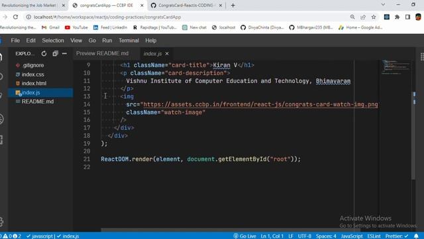The image size is (424, 239).
Task: Open localhost bookmark
Action: pyautogui.click(x=224, y=27)
